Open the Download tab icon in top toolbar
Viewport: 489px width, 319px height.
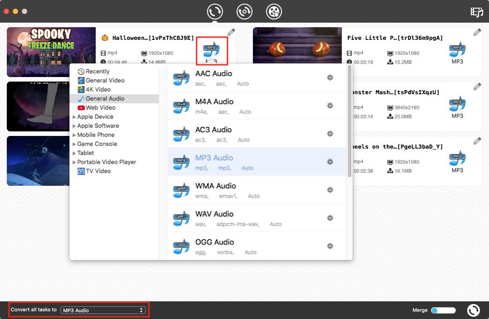click(x=244, y=12)
